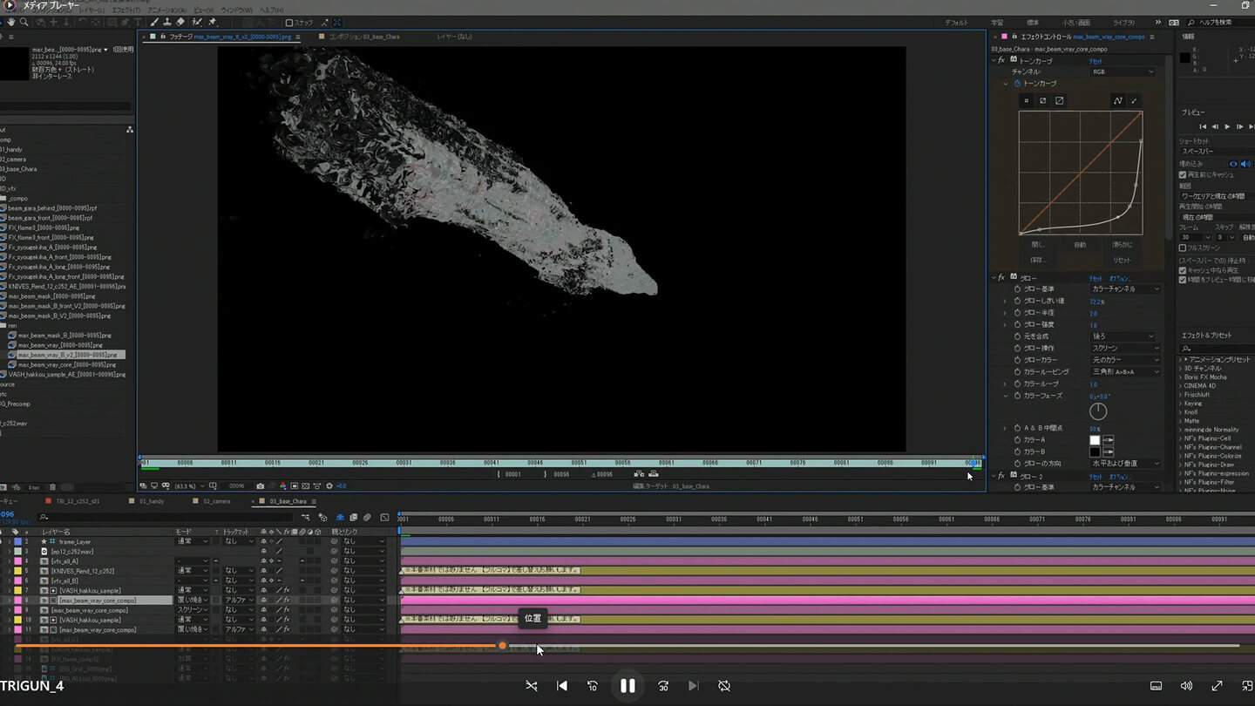Open blend mode dropdown for KNIVES_Rend_12_c252
This screenshot has height=706, width=1255.
(x=193, y=571)
